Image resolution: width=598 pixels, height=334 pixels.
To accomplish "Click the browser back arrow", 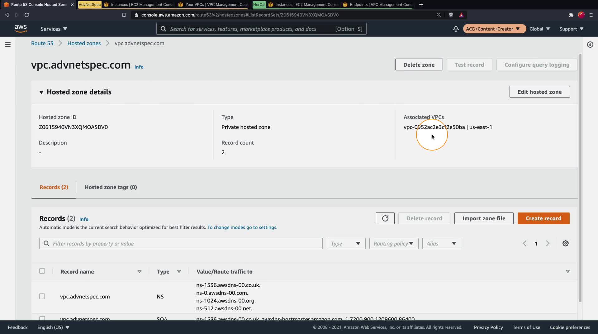I will pos(7,15).
